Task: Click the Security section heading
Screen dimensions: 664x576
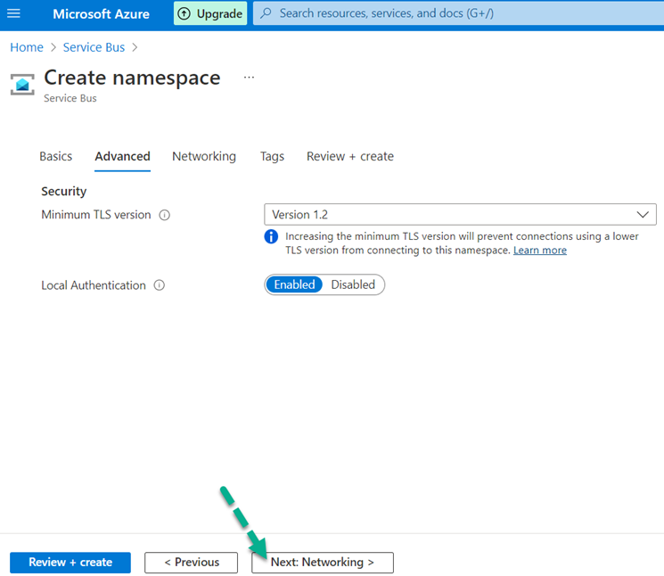Action: point(64,192)
